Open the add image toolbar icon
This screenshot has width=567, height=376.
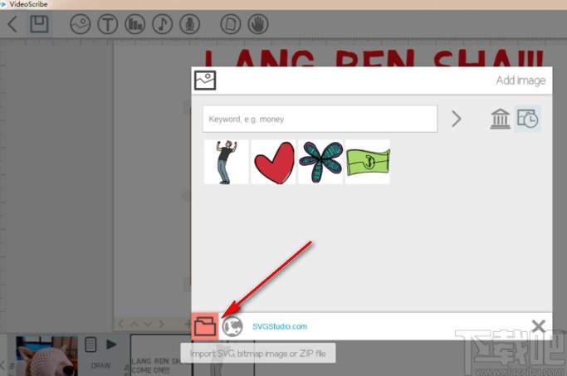tap(81, 24)
